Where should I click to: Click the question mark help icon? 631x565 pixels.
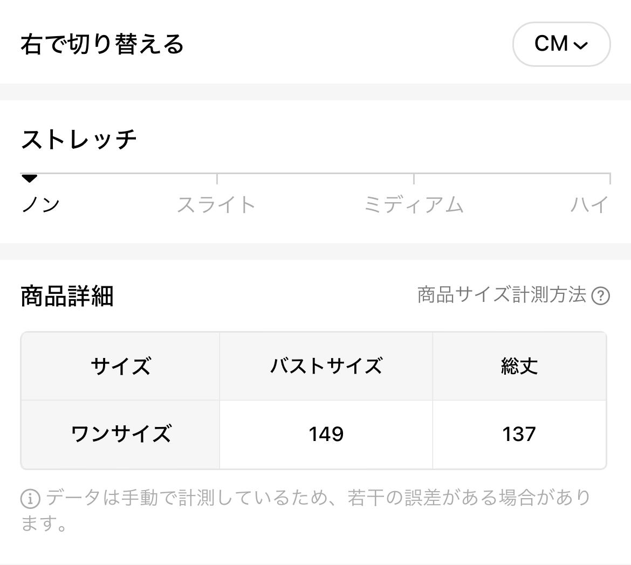coord(600,296)
